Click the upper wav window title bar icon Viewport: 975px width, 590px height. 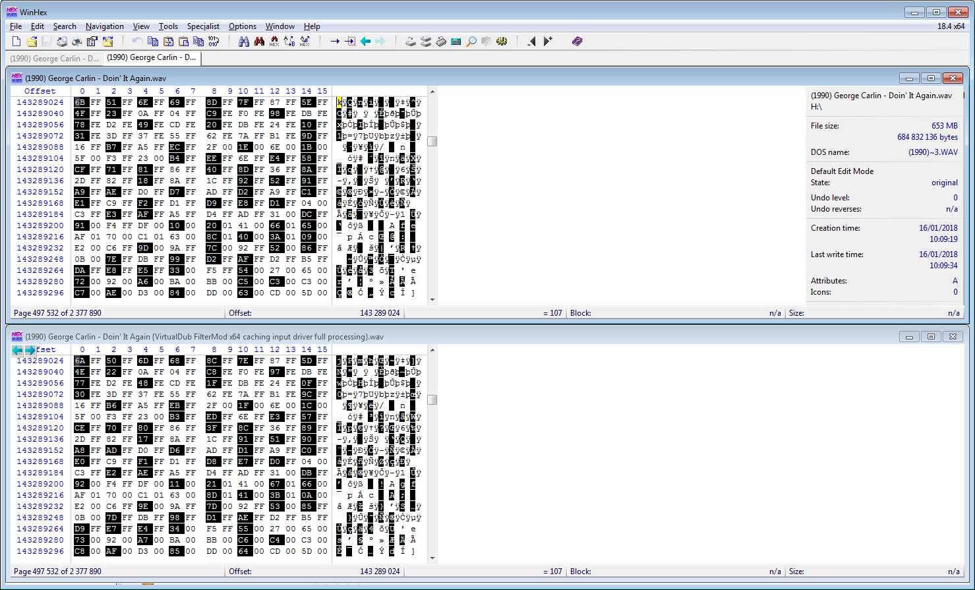[17, 78]
